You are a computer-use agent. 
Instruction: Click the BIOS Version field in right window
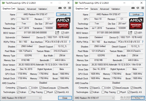click(x=108, y=33)
